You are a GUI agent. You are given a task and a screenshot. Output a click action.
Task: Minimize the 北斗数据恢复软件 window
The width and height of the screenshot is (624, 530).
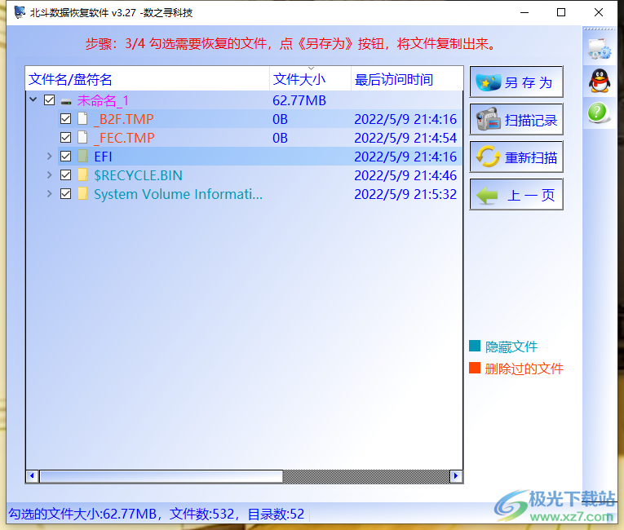[524, 13]
